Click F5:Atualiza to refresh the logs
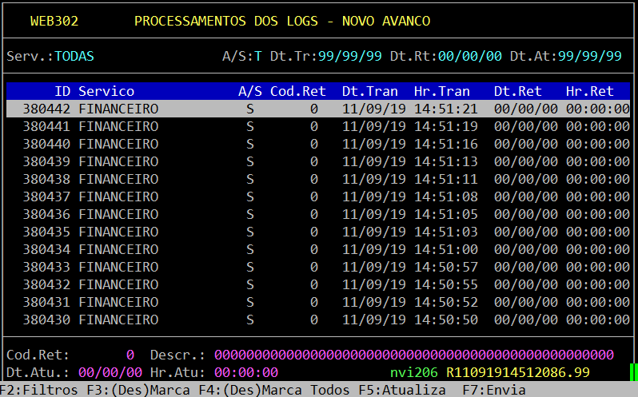The width and height of the screenshot is (638, 397). [401, 390]
